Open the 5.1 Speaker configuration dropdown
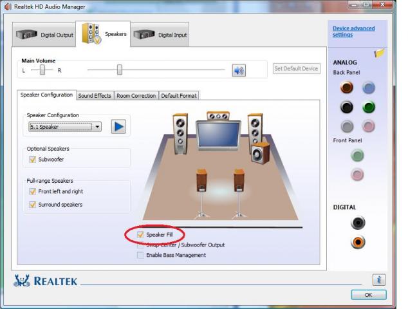The width and height of the screenshot is (408, 309). click(x=65, y=127)
